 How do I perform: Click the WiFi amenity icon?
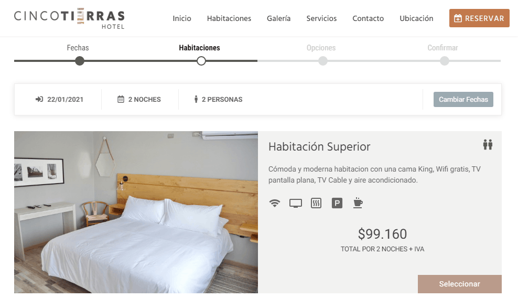pyautogui.click(x=275, y=203)
